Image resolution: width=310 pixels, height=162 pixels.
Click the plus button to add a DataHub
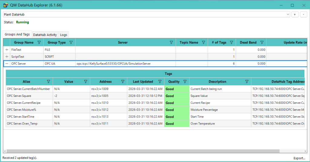(x=295, y=15)
